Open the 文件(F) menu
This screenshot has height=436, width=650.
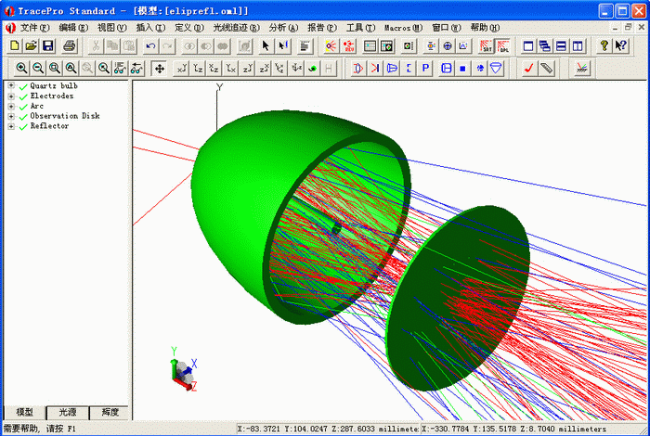35,28
